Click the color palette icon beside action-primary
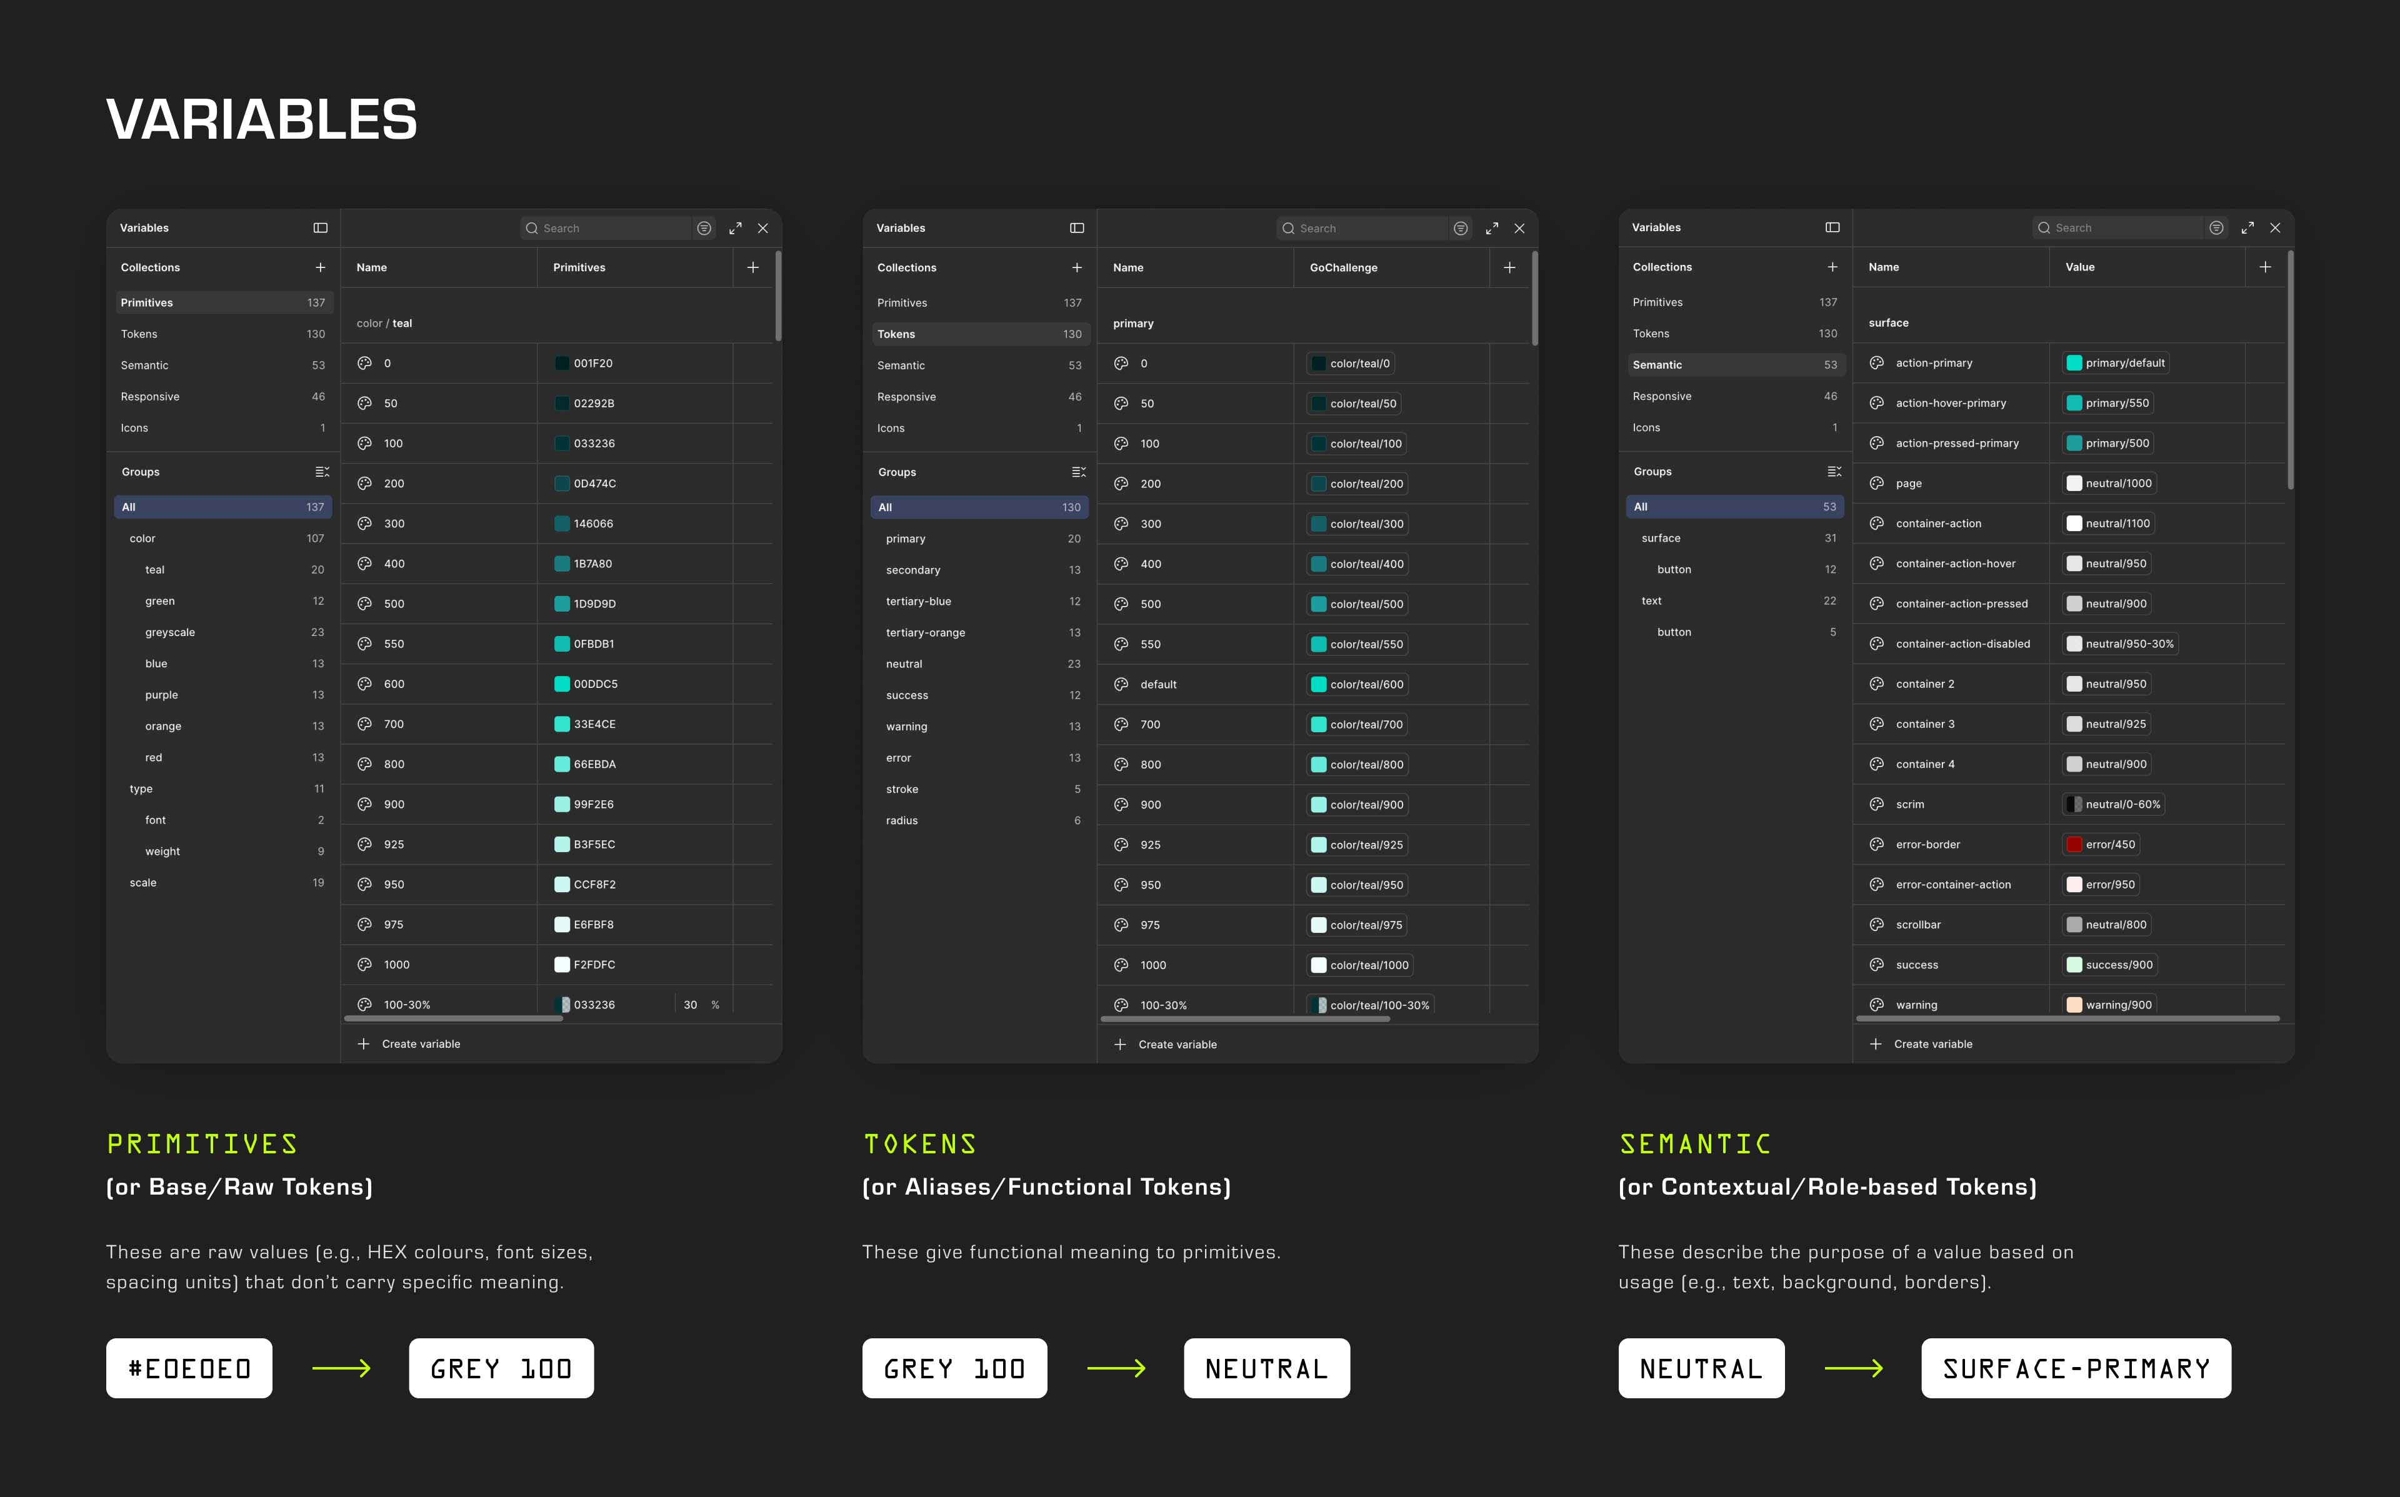The height and width of the screenshot is (1497, 2400). pyautogui.click(x=1876, y=364)
